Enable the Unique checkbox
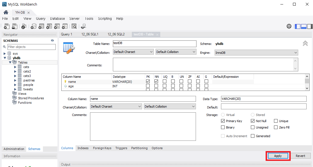This screenshot has height=167, width=313. [276, 121]
